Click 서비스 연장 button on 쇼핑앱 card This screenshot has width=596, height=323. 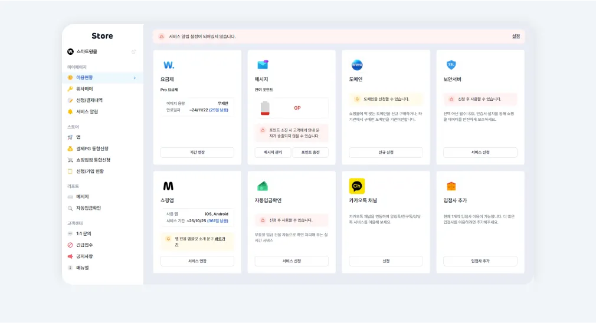click(x=197, y=261)
